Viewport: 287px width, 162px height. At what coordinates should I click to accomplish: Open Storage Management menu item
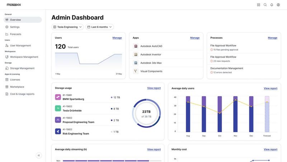pos(23,68)
